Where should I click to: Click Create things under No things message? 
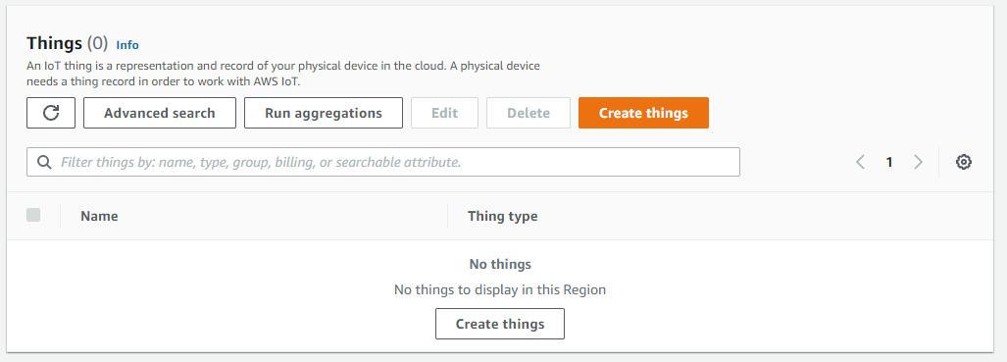tap(500, 324)
